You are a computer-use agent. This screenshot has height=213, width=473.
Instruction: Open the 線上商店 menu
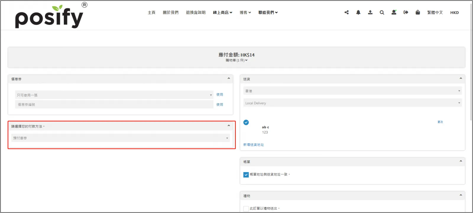pyautogui.click(x=223, y=13)
